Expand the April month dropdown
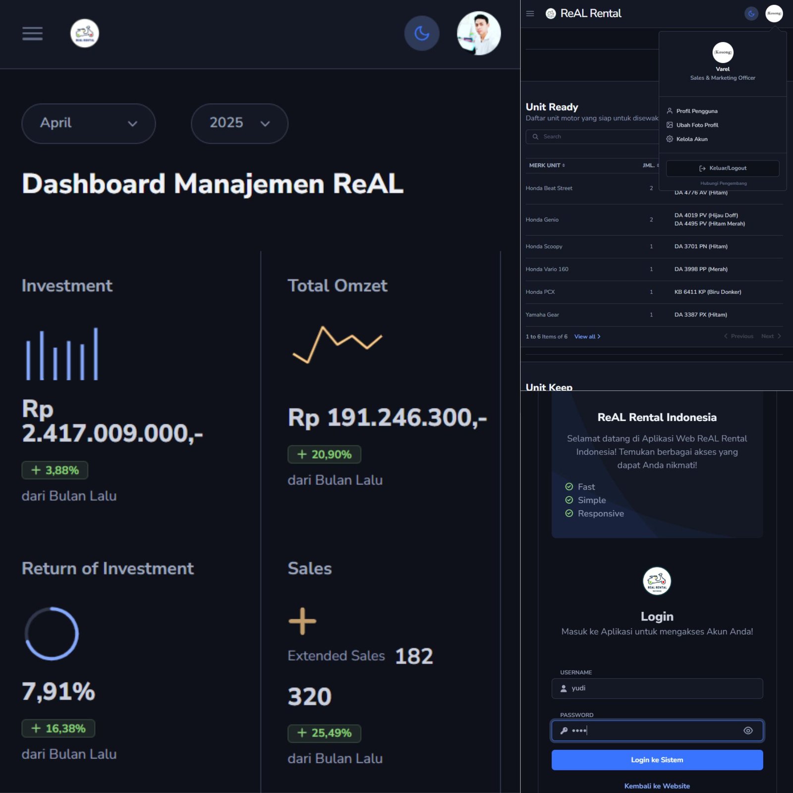The image size is (793, 793). point(89,123)
